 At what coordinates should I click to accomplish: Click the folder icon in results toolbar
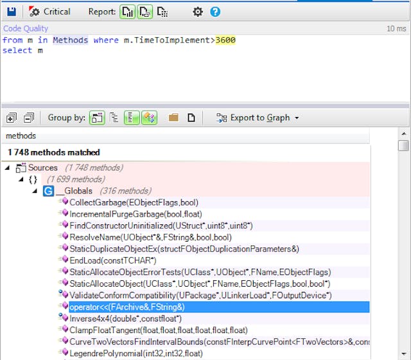pyautogui.click(x=173, y=118)
